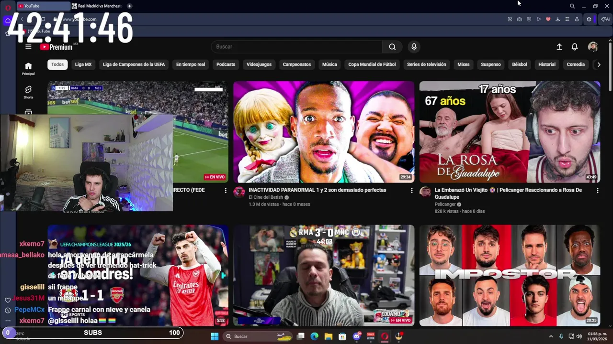613x344 pixels.
Task: Click Opera's send flow arrow icon
Action: (538, 19)
